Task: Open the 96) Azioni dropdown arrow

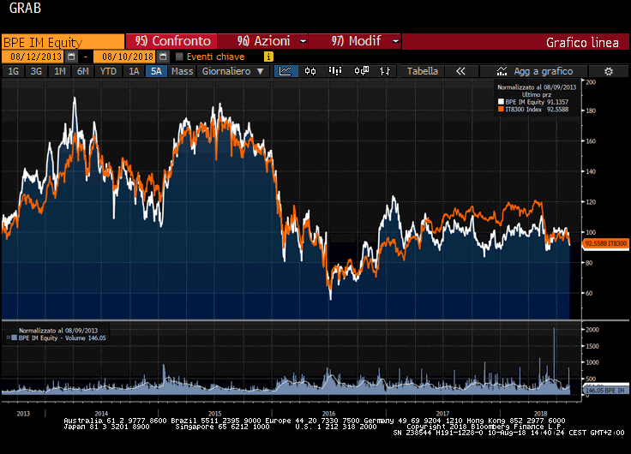Action: point(303,41)
